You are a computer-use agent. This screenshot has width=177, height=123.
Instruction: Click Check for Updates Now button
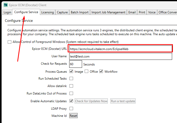point(91,101)
